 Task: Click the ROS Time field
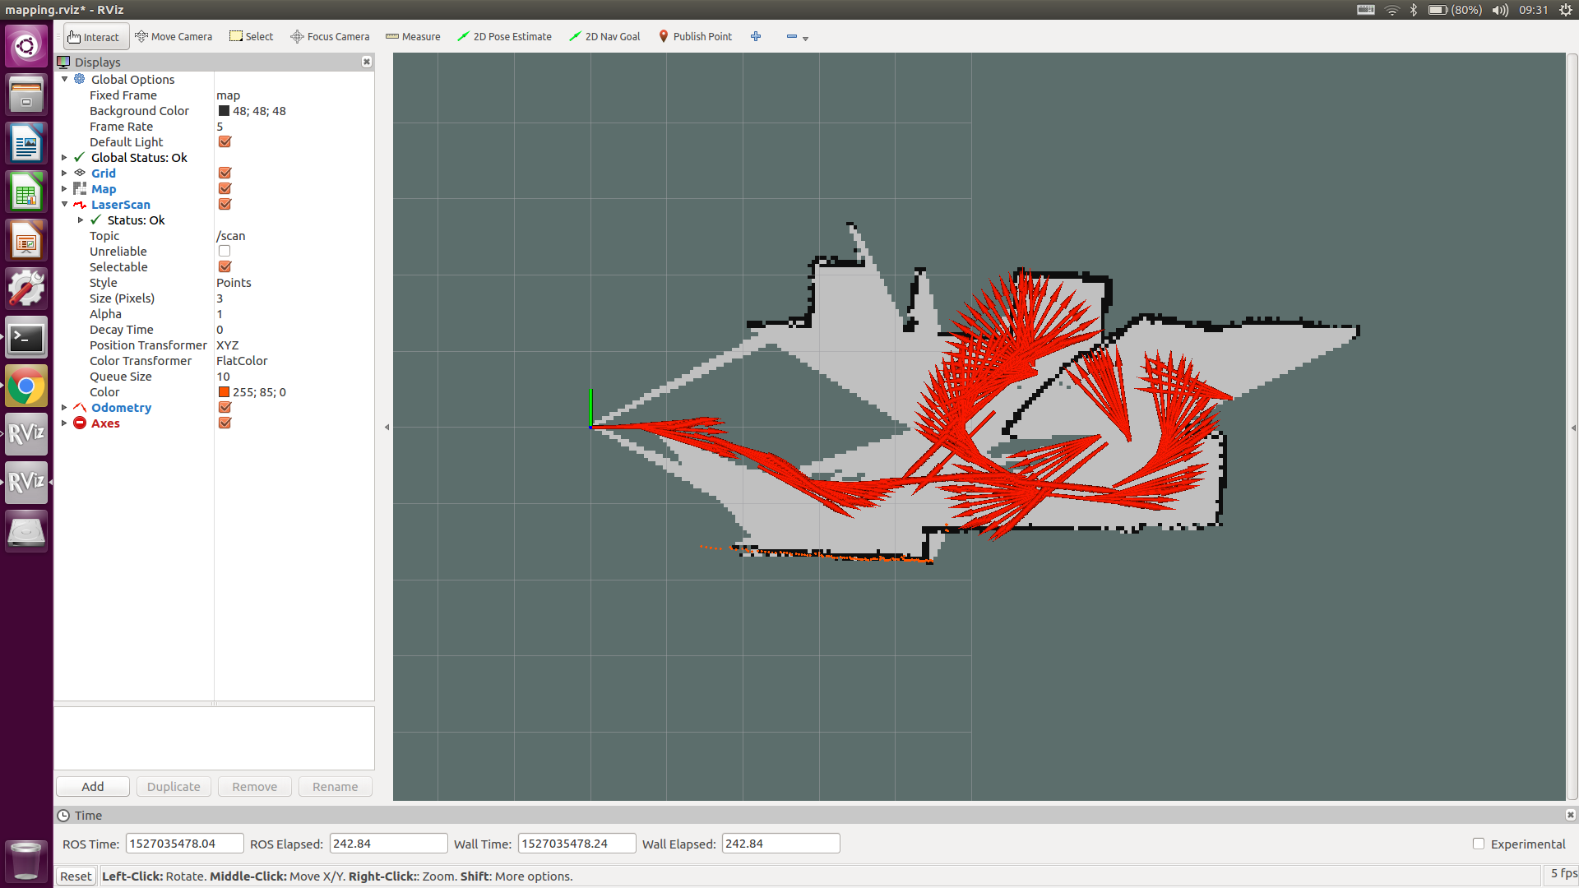[x=184, y=844]
